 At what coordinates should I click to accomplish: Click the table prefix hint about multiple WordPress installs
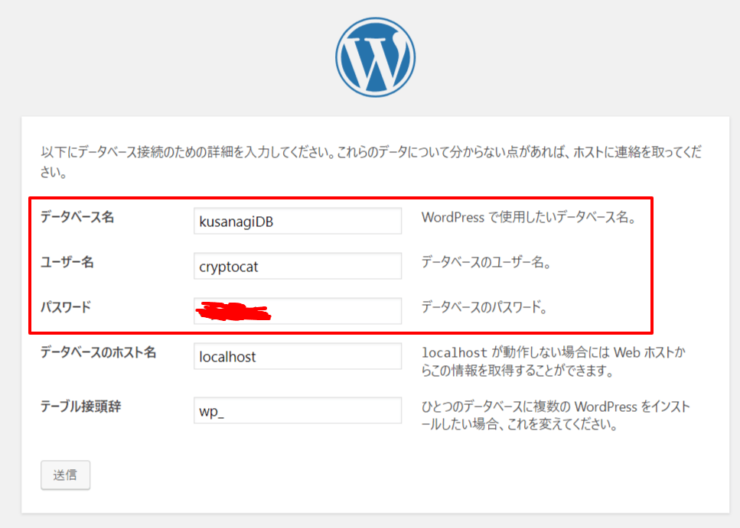[x=555, y=416]
